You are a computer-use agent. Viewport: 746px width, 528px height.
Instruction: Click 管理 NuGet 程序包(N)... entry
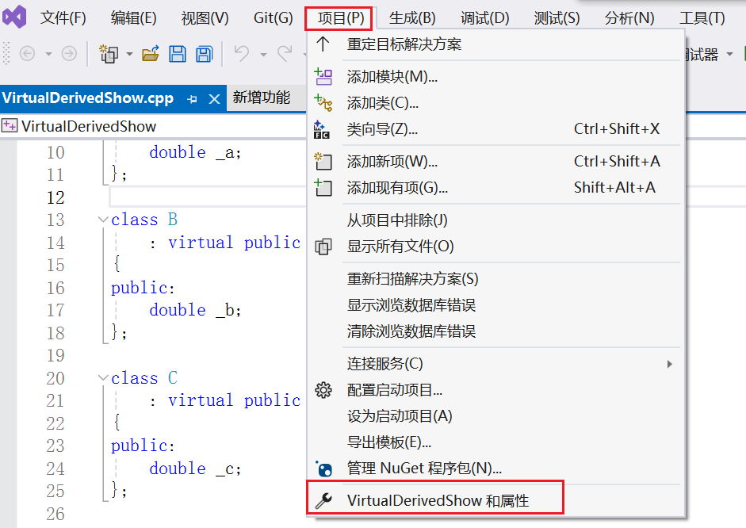424,469
